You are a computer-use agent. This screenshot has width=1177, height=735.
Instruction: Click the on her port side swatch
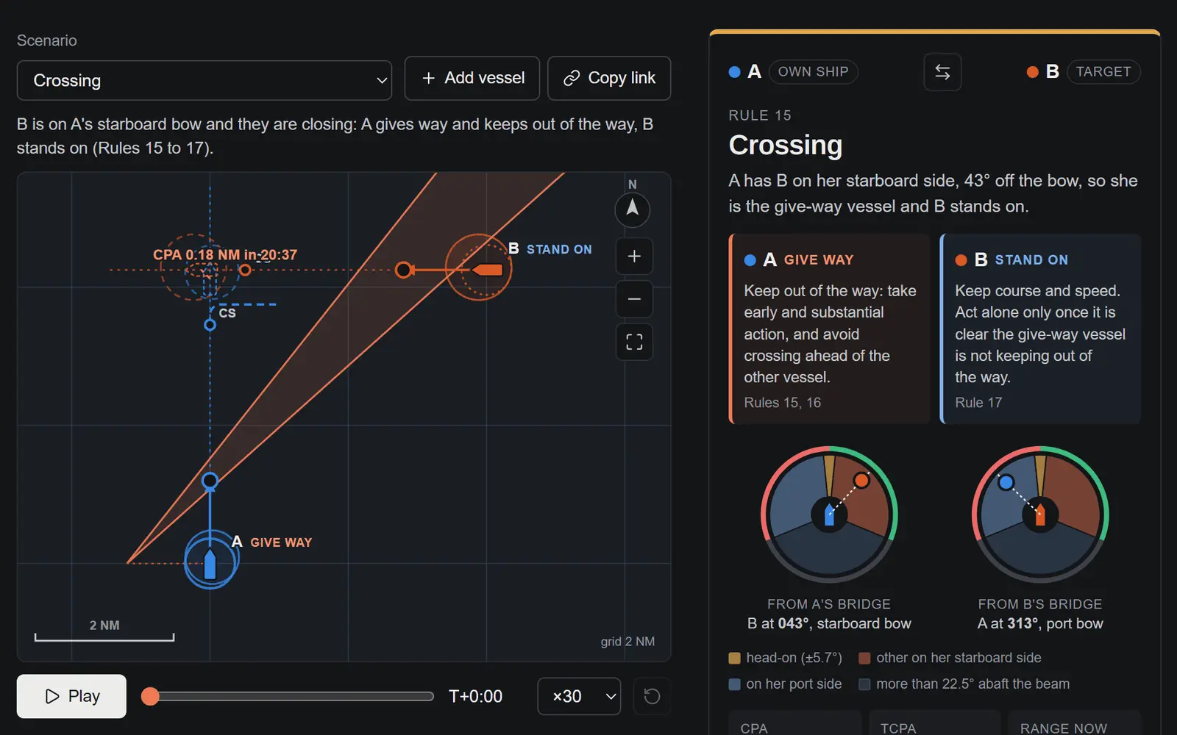[734, 684]
